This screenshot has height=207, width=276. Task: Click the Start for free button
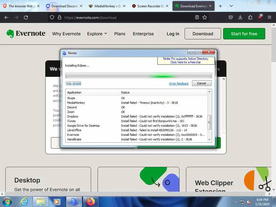click(244, 34)
